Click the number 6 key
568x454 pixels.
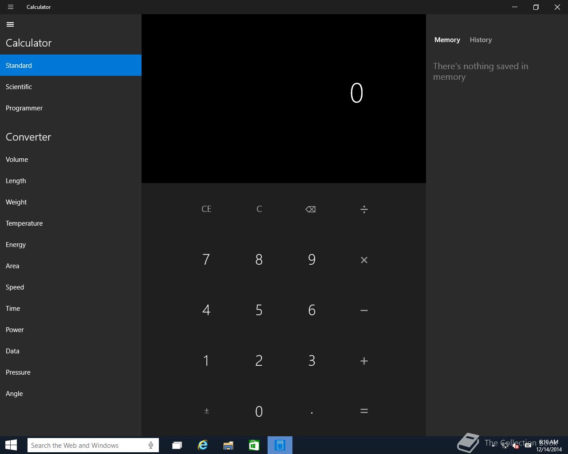[x=312, y=310]
